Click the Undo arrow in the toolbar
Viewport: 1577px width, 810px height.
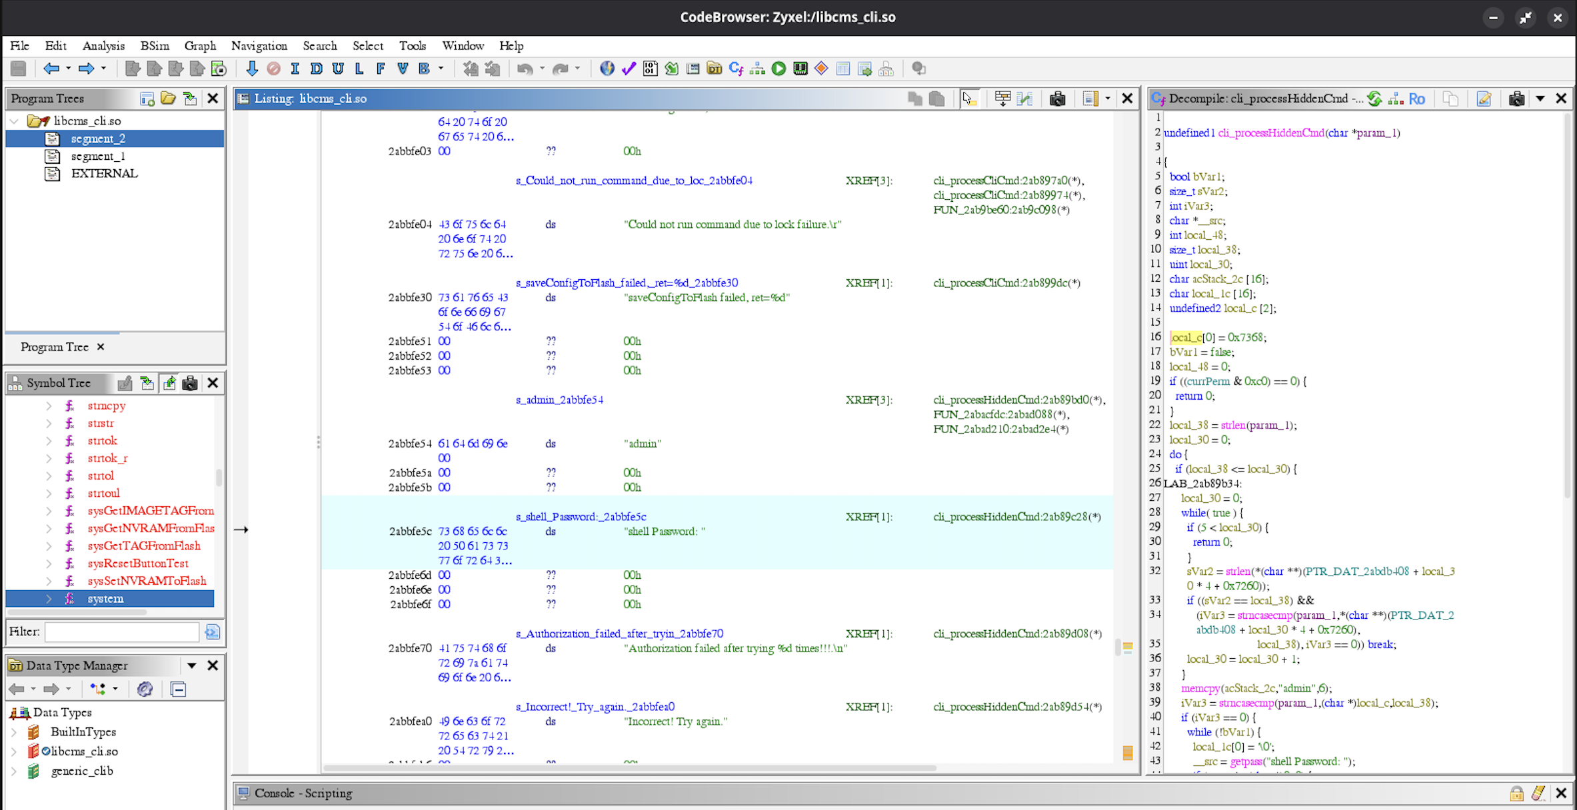[525, 69]
